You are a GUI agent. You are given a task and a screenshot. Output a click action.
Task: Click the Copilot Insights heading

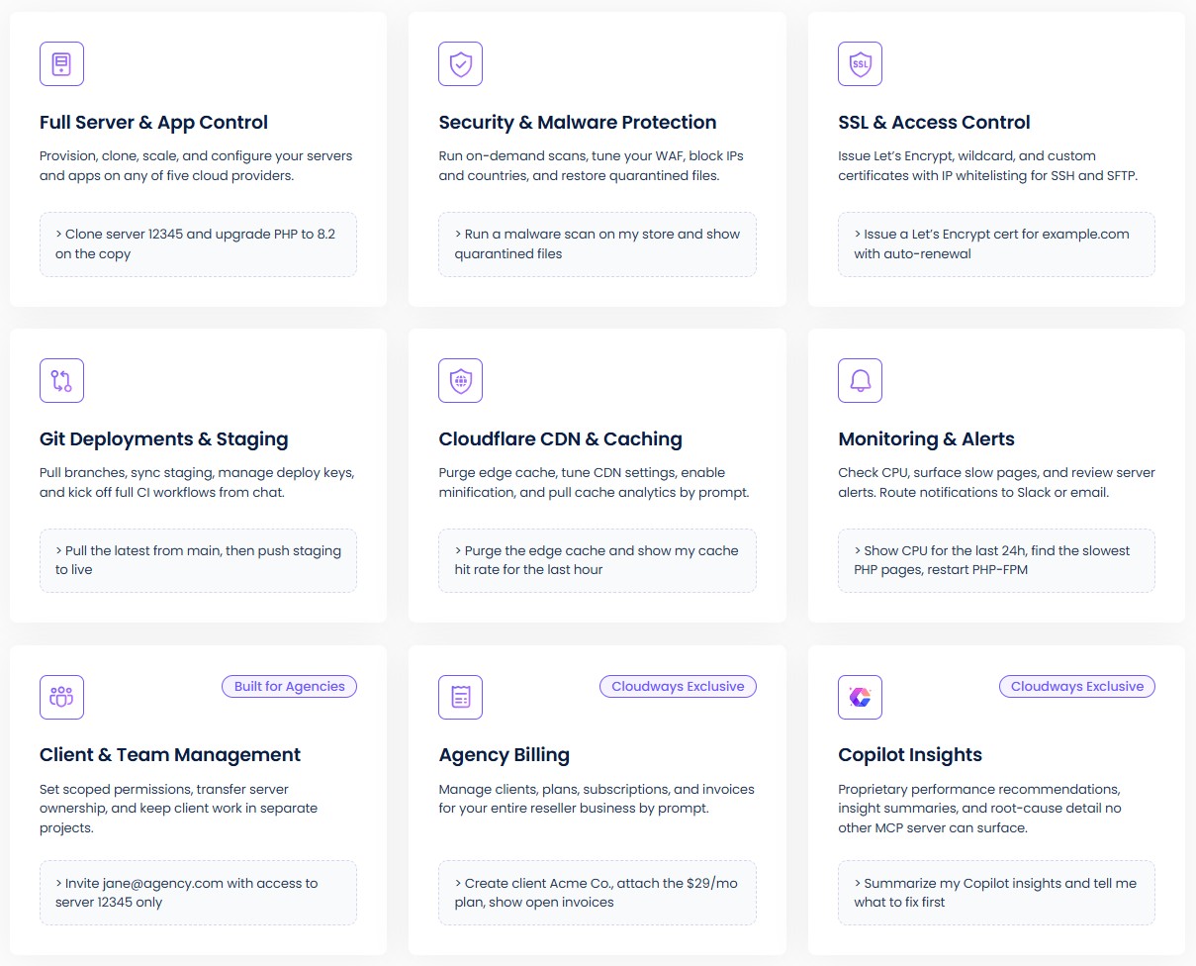(910, 755)
